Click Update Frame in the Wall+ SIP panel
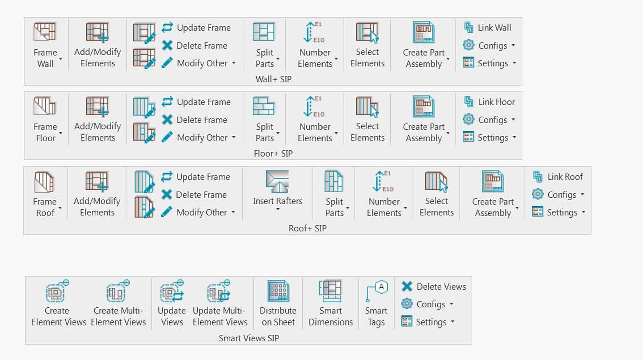 pos(197,28)
